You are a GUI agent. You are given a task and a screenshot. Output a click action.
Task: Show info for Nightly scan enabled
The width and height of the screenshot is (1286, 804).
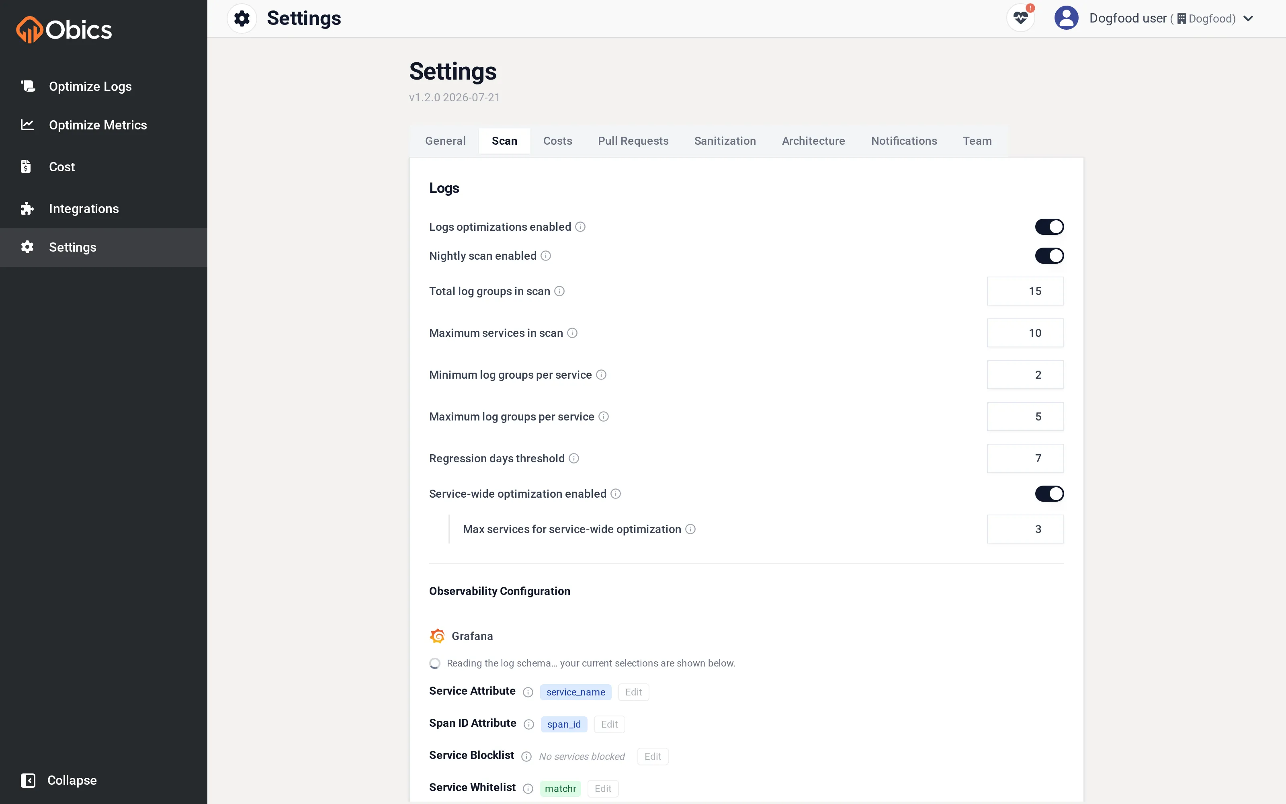tap(546, 256)
